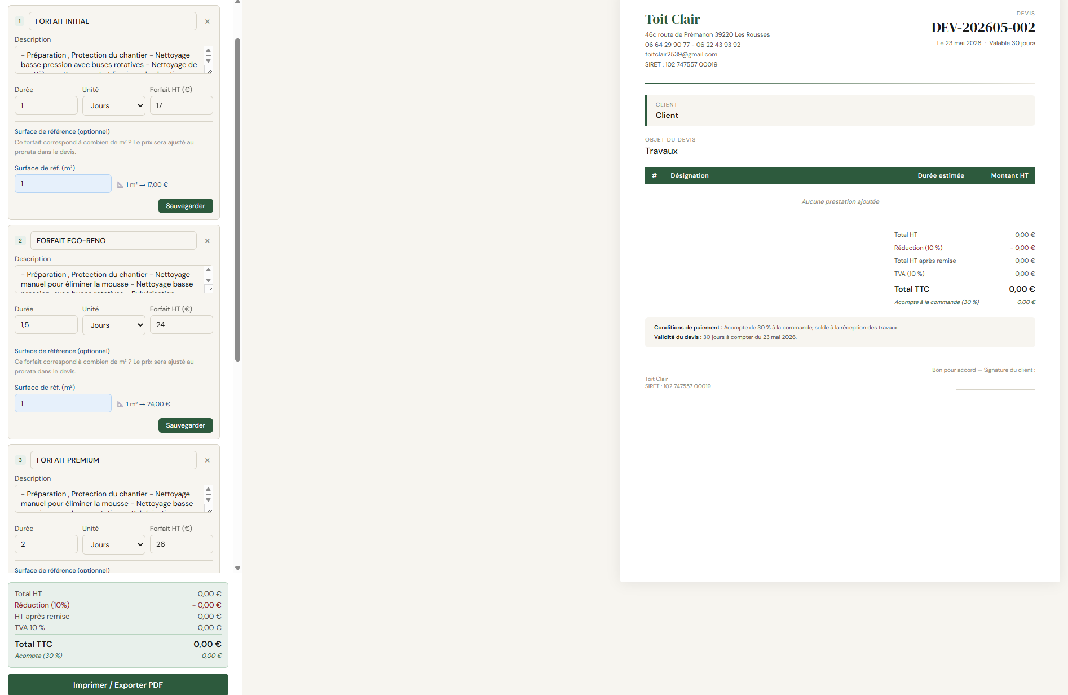Click the left panel vertical scrollbar thumb
The image size is (1068, 695).
238,200
